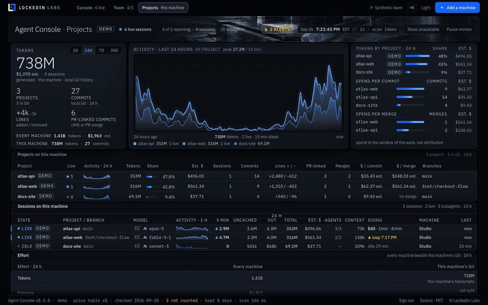Click the atlas-api legend color swatch
This screenshot has width=488, height=305.
[135, 144]
